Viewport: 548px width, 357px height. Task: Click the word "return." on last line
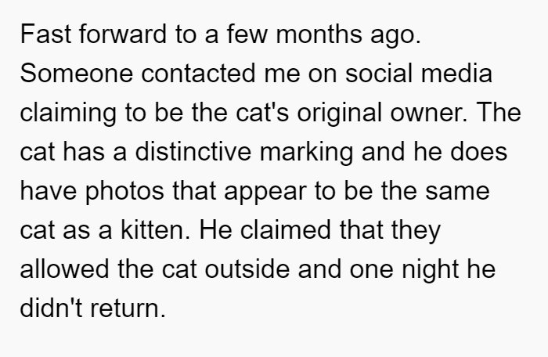128,308
